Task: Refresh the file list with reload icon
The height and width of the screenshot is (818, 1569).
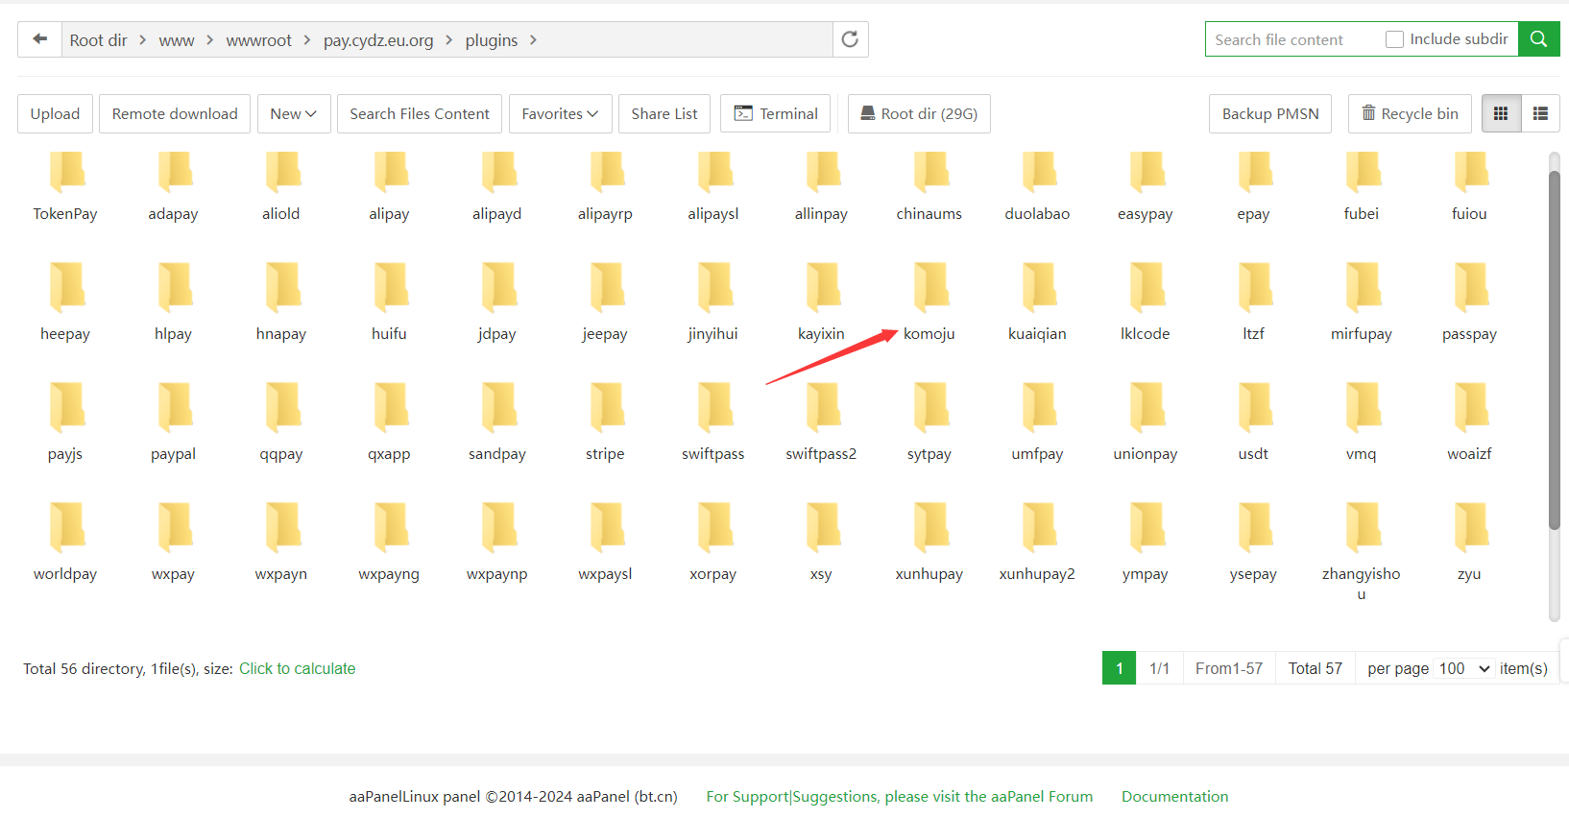Action: pyautogui.click(x=850, y=39)
